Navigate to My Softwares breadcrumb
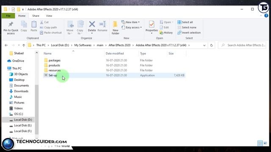Screen dimensions: 271x152 pos(83,45)
